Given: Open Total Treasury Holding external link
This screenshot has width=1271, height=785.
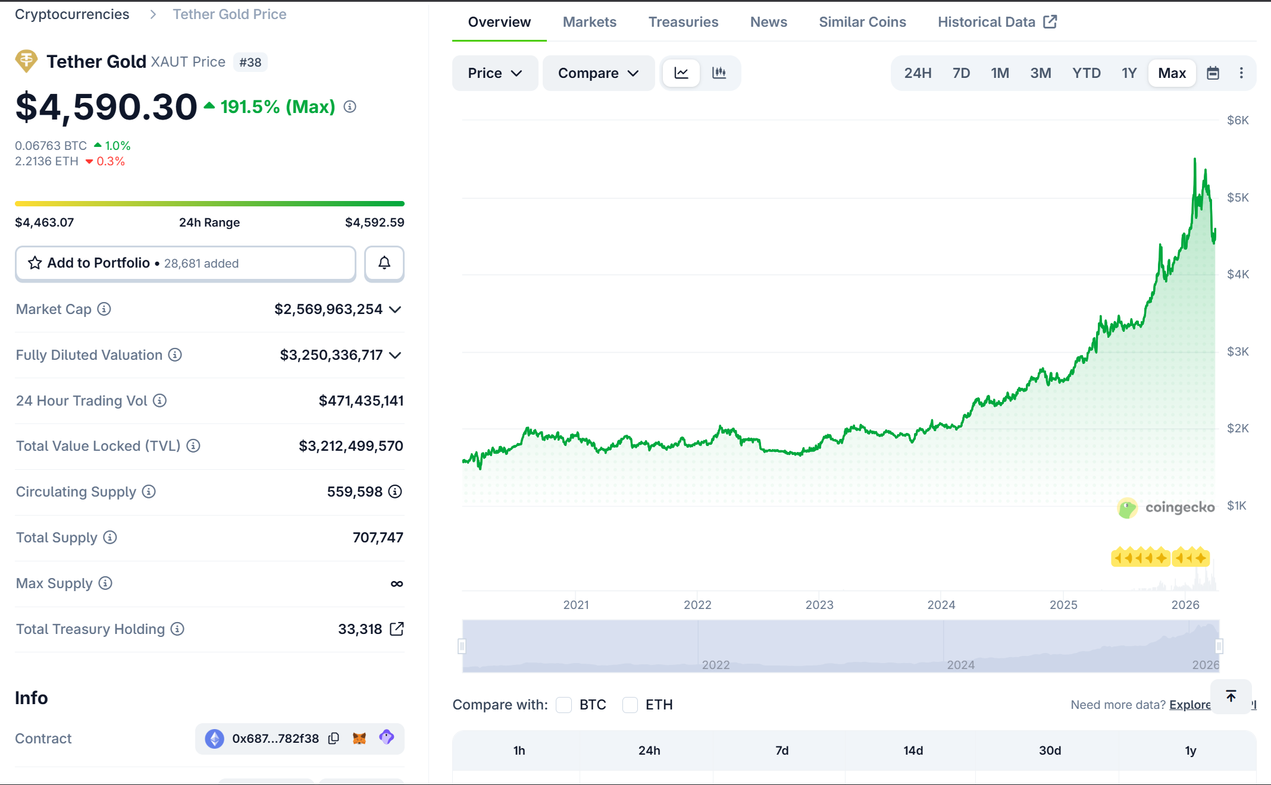Looking at the screenshot, I should 396,629.
